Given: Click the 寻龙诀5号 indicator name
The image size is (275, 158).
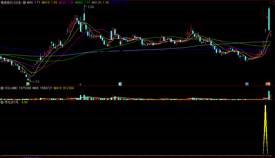Looking at the screenshot, I should (12, 102).
